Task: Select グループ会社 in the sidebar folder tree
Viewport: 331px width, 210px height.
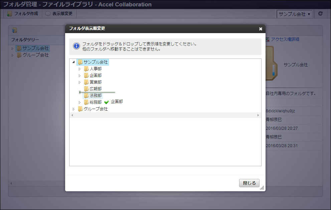Action: click(35, 55)
